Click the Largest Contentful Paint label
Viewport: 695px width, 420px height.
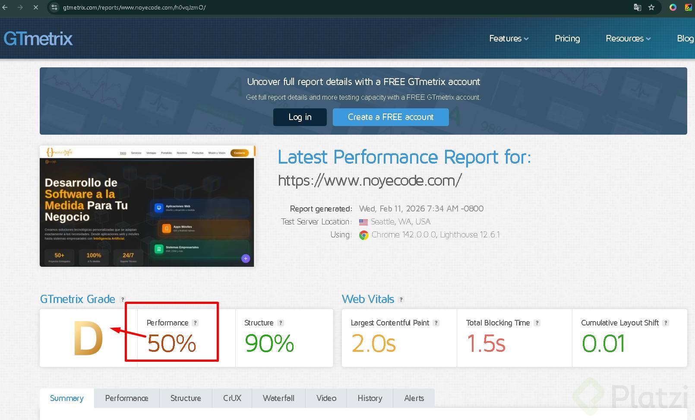click(390, 323)
